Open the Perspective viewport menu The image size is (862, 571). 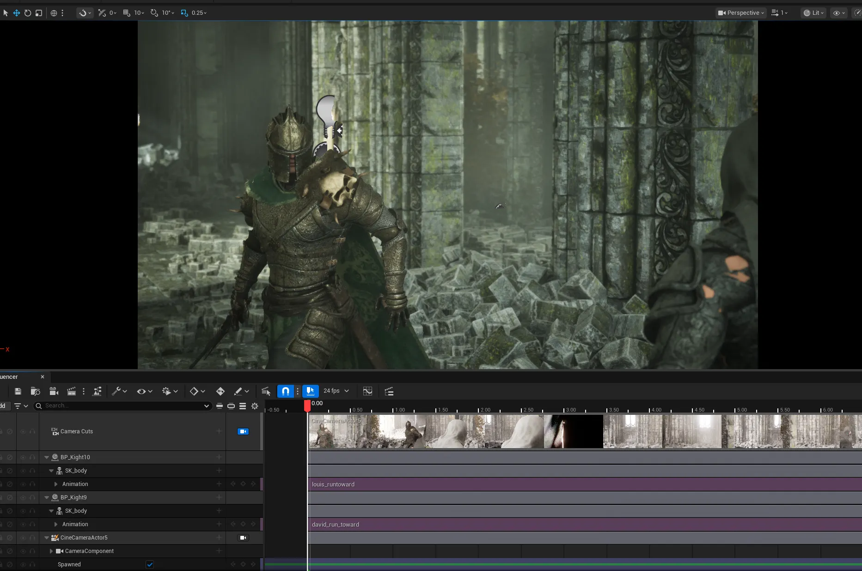point(741,13)
